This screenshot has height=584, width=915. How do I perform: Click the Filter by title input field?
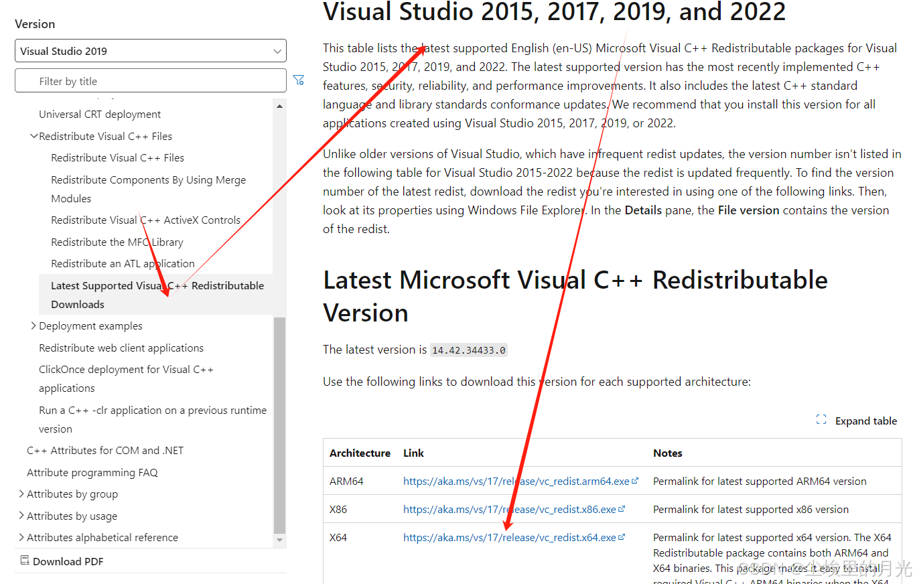tap(151, 81)
